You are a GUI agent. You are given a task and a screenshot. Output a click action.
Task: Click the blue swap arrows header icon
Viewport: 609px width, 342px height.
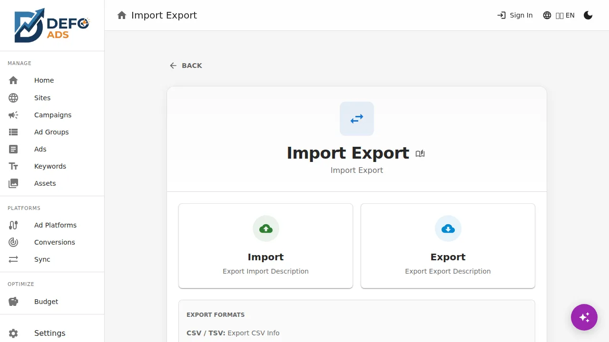pyautogui.click(x=357, y=119)
